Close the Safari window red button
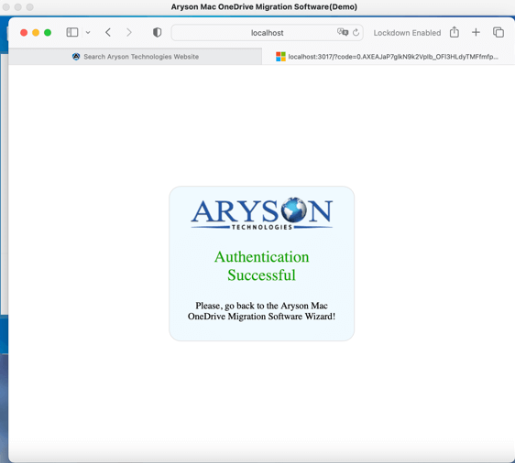 [x=24, y=32]
